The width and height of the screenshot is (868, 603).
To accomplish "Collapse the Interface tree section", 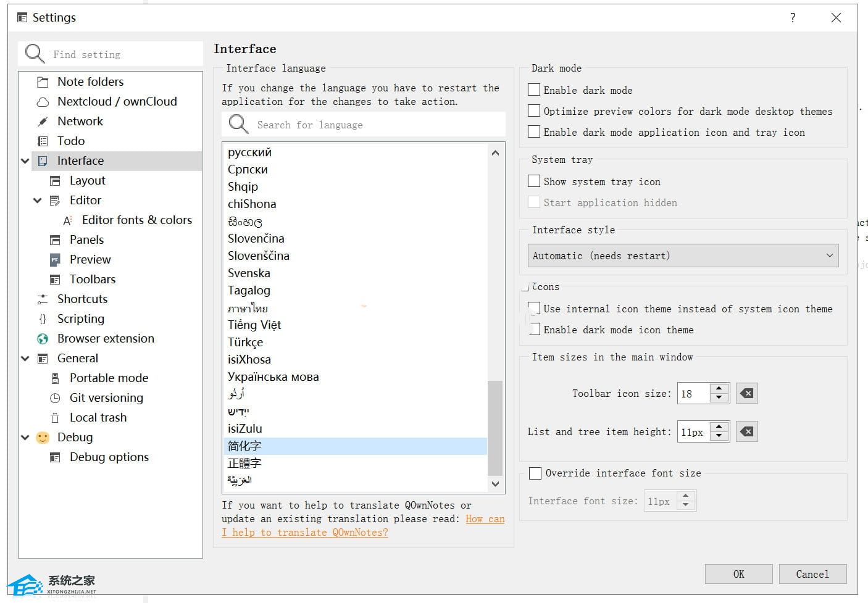I will click(25, 161).
